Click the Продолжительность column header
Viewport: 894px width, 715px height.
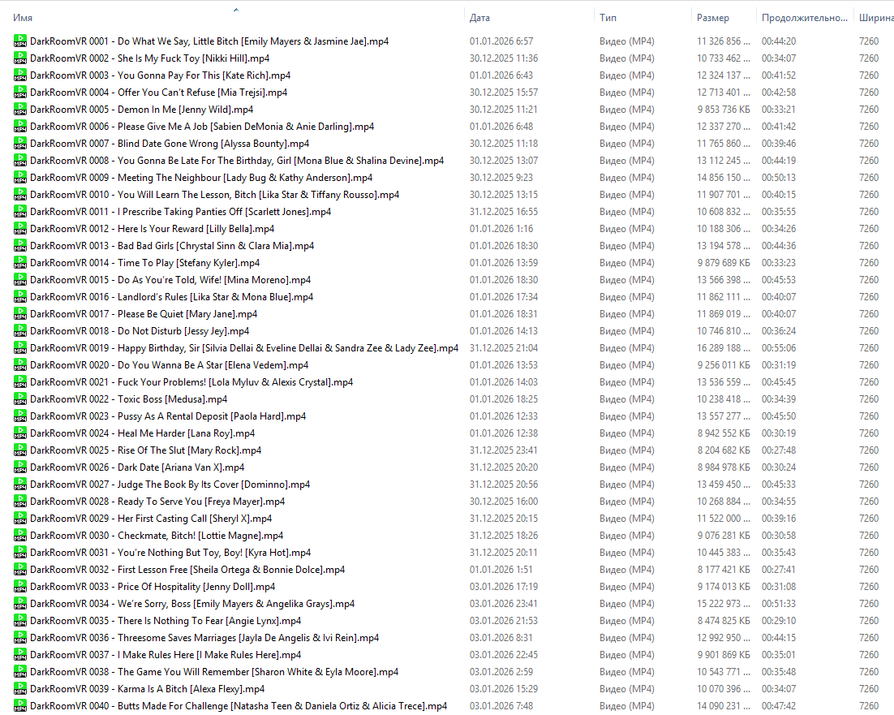click(x=805, y=18)
